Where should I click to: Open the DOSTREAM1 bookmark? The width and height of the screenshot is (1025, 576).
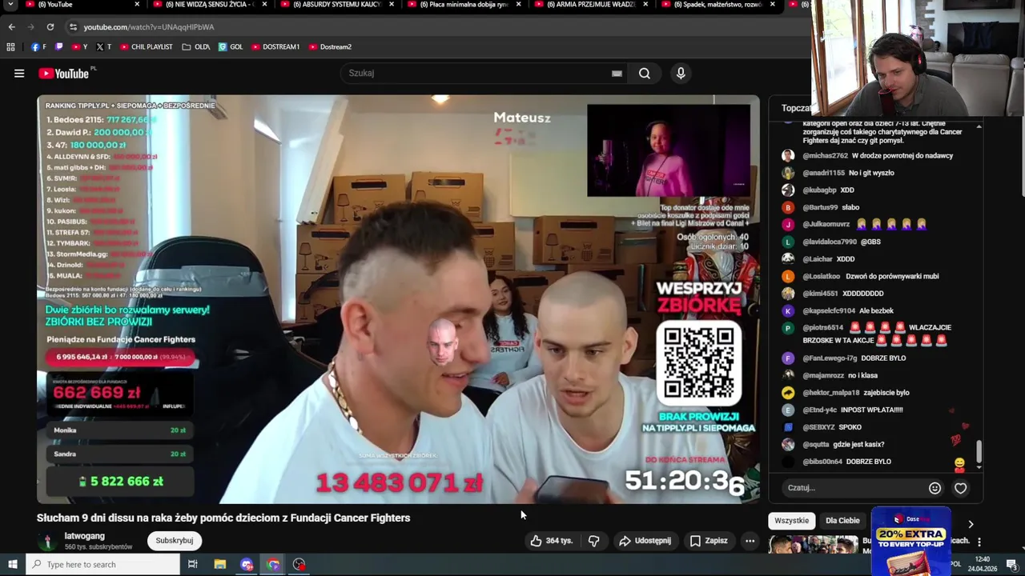[275, 47]
